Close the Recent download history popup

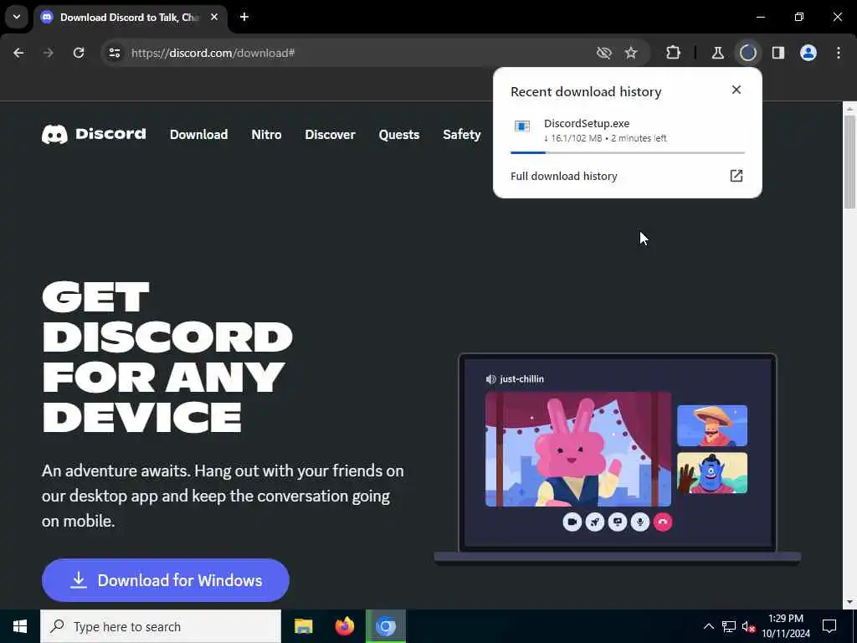point(736,90)
